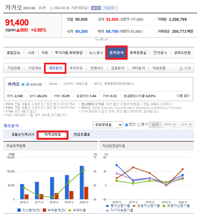The image size is (197, 216).
Task: Click the 거래대금 200,772 백만 value
Action: click(182, 32)
